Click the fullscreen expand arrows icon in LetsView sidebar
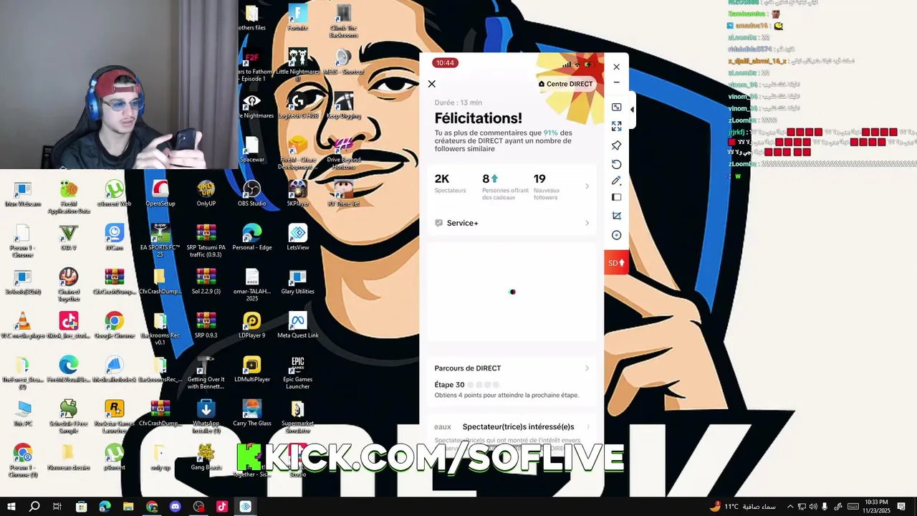Image resolution: width=917 pixels, height=516 pixels. click(616, 126)
